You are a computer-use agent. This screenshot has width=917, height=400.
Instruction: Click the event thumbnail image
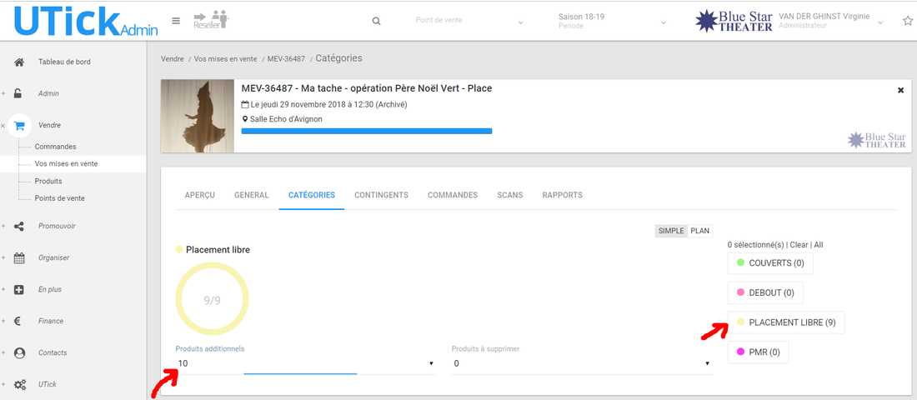(x=197, y=116)
